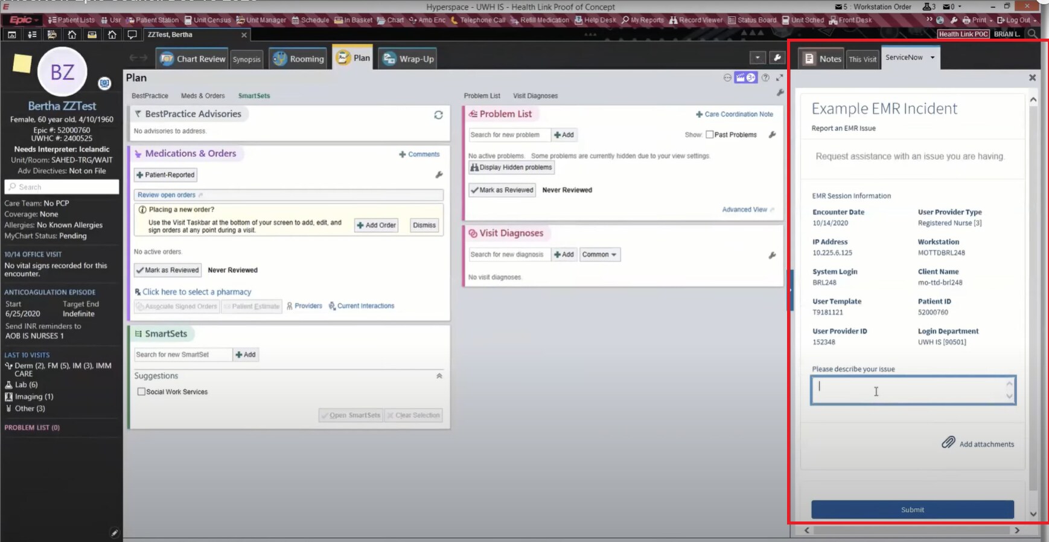Open Front Desk toolbar item
Viewport: 1049px width, 542px height.
click(x=850, y=20)
